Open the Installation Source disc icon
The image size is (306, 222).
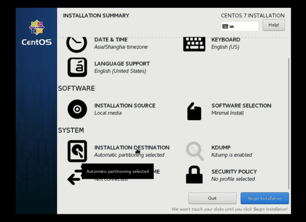[77, 109]
